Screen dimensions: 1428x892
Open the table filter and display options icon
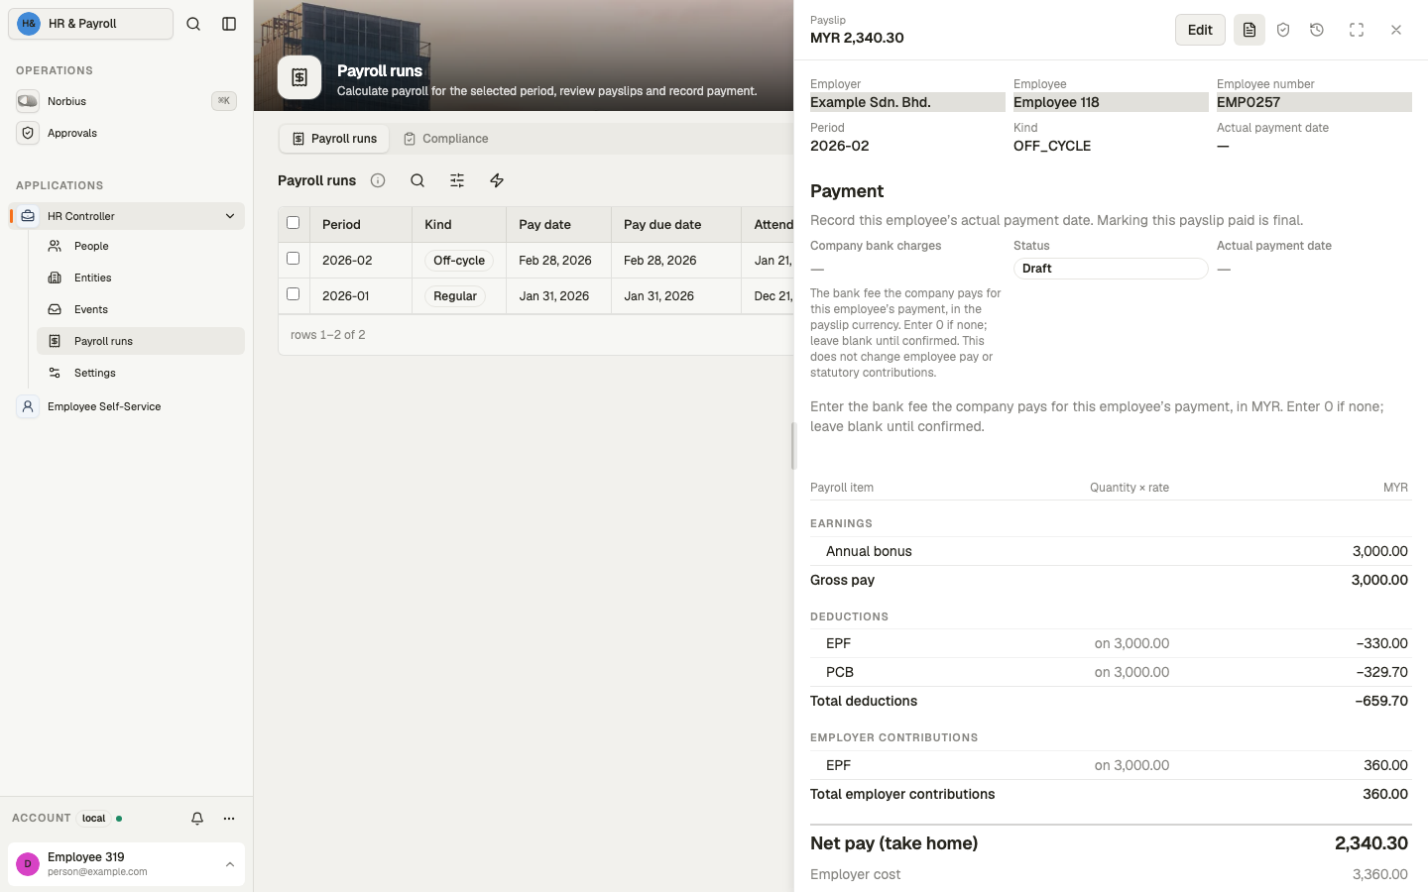tap(457, 180)
